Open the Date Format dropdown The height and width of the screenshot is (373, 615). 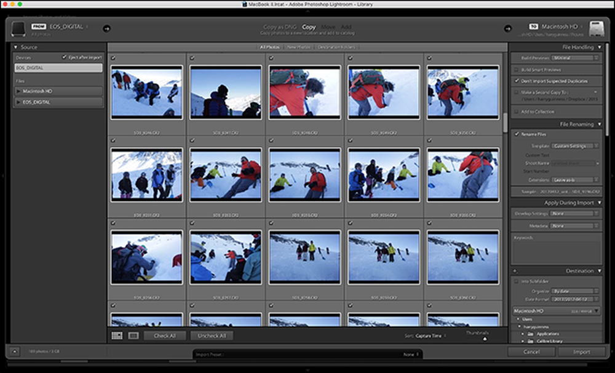pyautogui.click(x=575, y=299)
